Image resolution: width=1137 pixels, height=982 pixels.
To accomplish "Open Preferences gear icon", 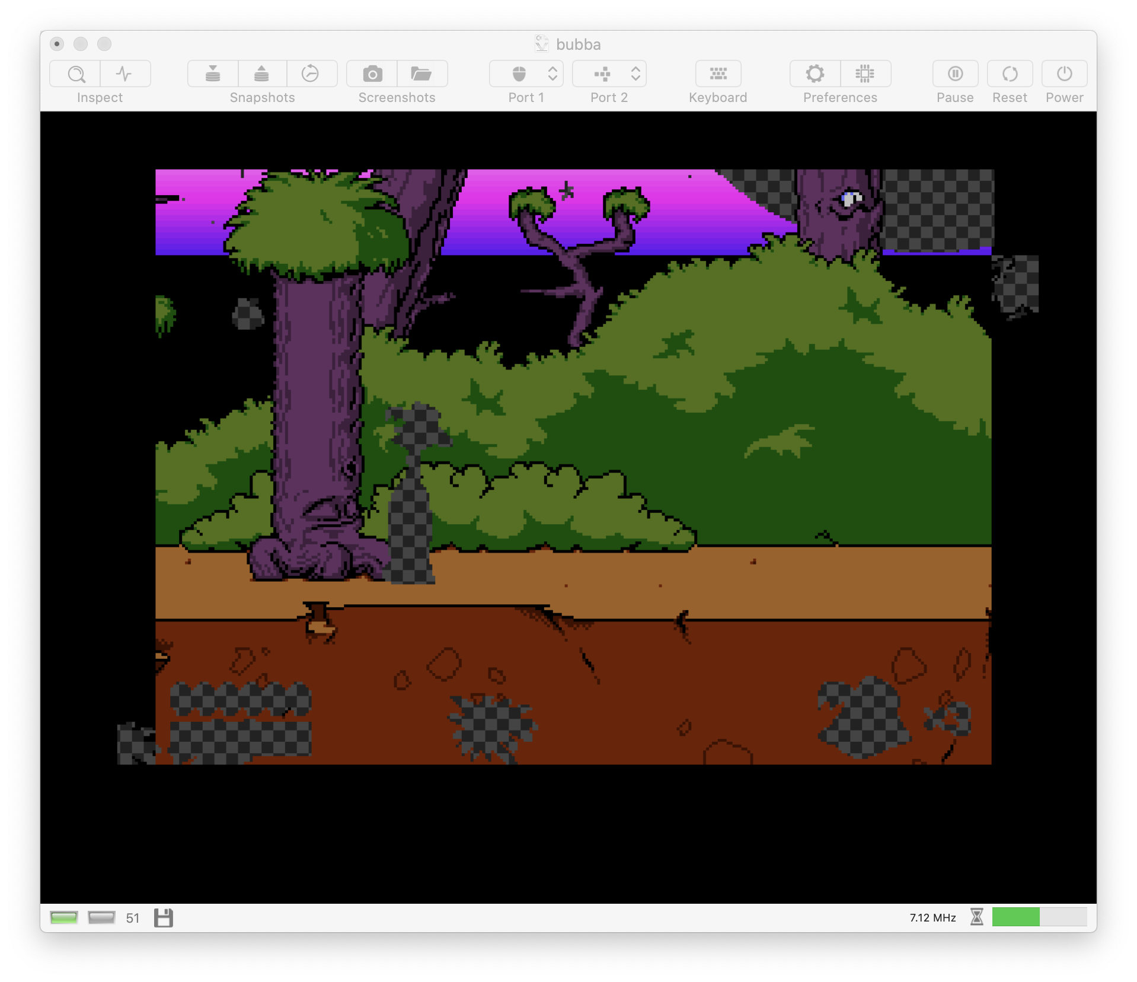I will [x=815, y=74].
